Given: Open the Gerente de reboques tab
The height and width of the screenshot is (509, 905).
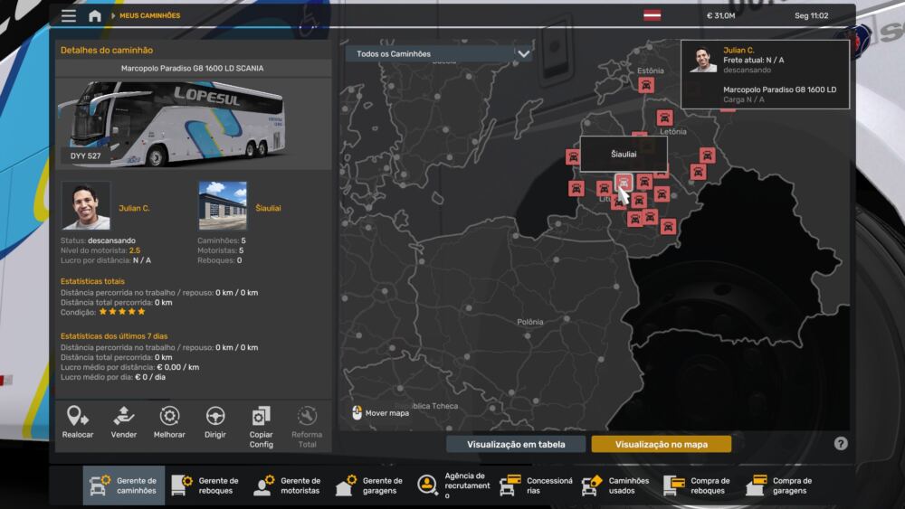Looking at the screenshot, I should [205, 485].
